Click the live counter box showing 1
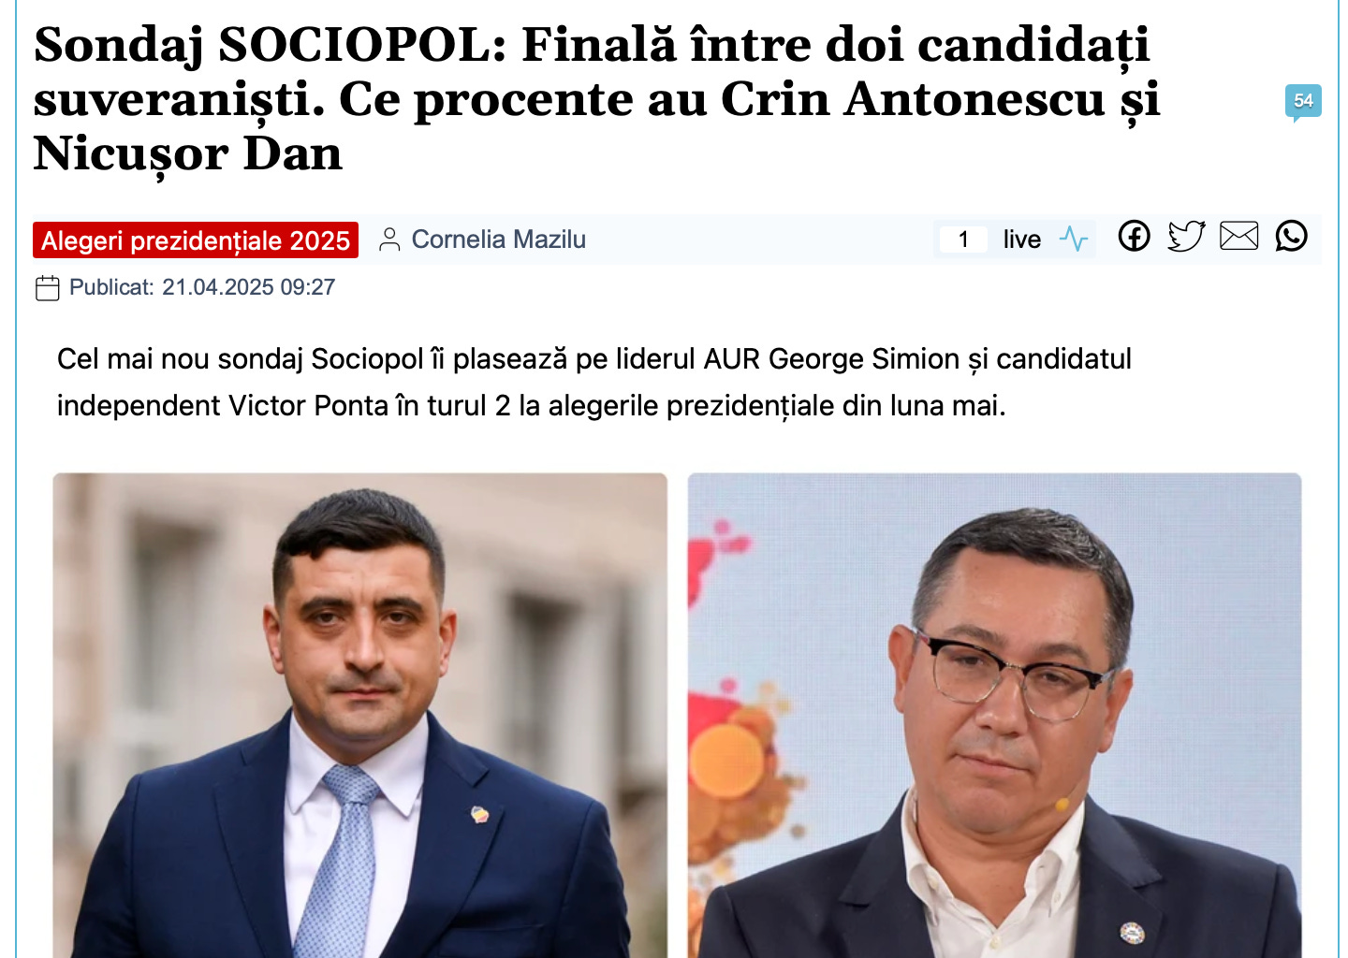 point(963,239)
